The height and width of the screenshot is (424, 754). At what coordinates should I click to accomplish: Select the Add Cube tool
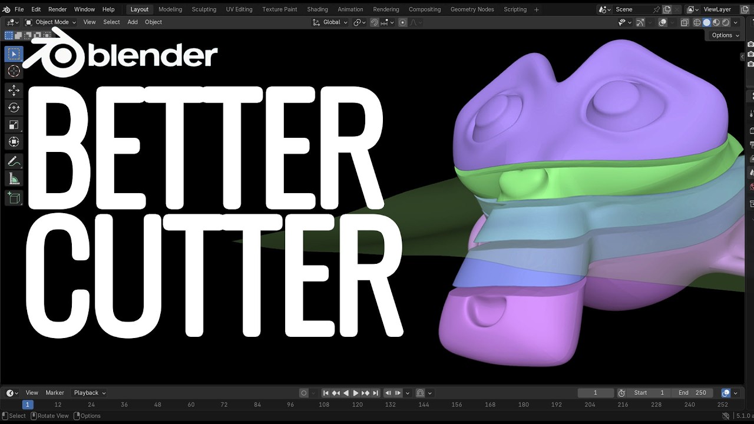point(14,197)
